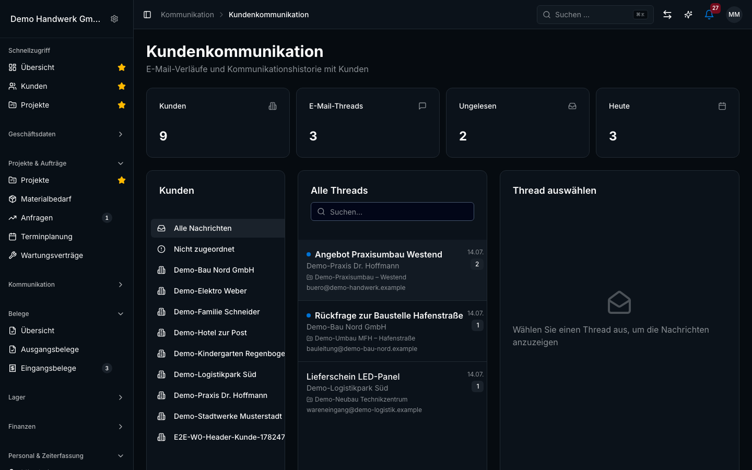The width and height of the screenshot is (752, 470).
Task: Click the Wartungsverträge wrench icon
Action: click(x=13, y=255)
